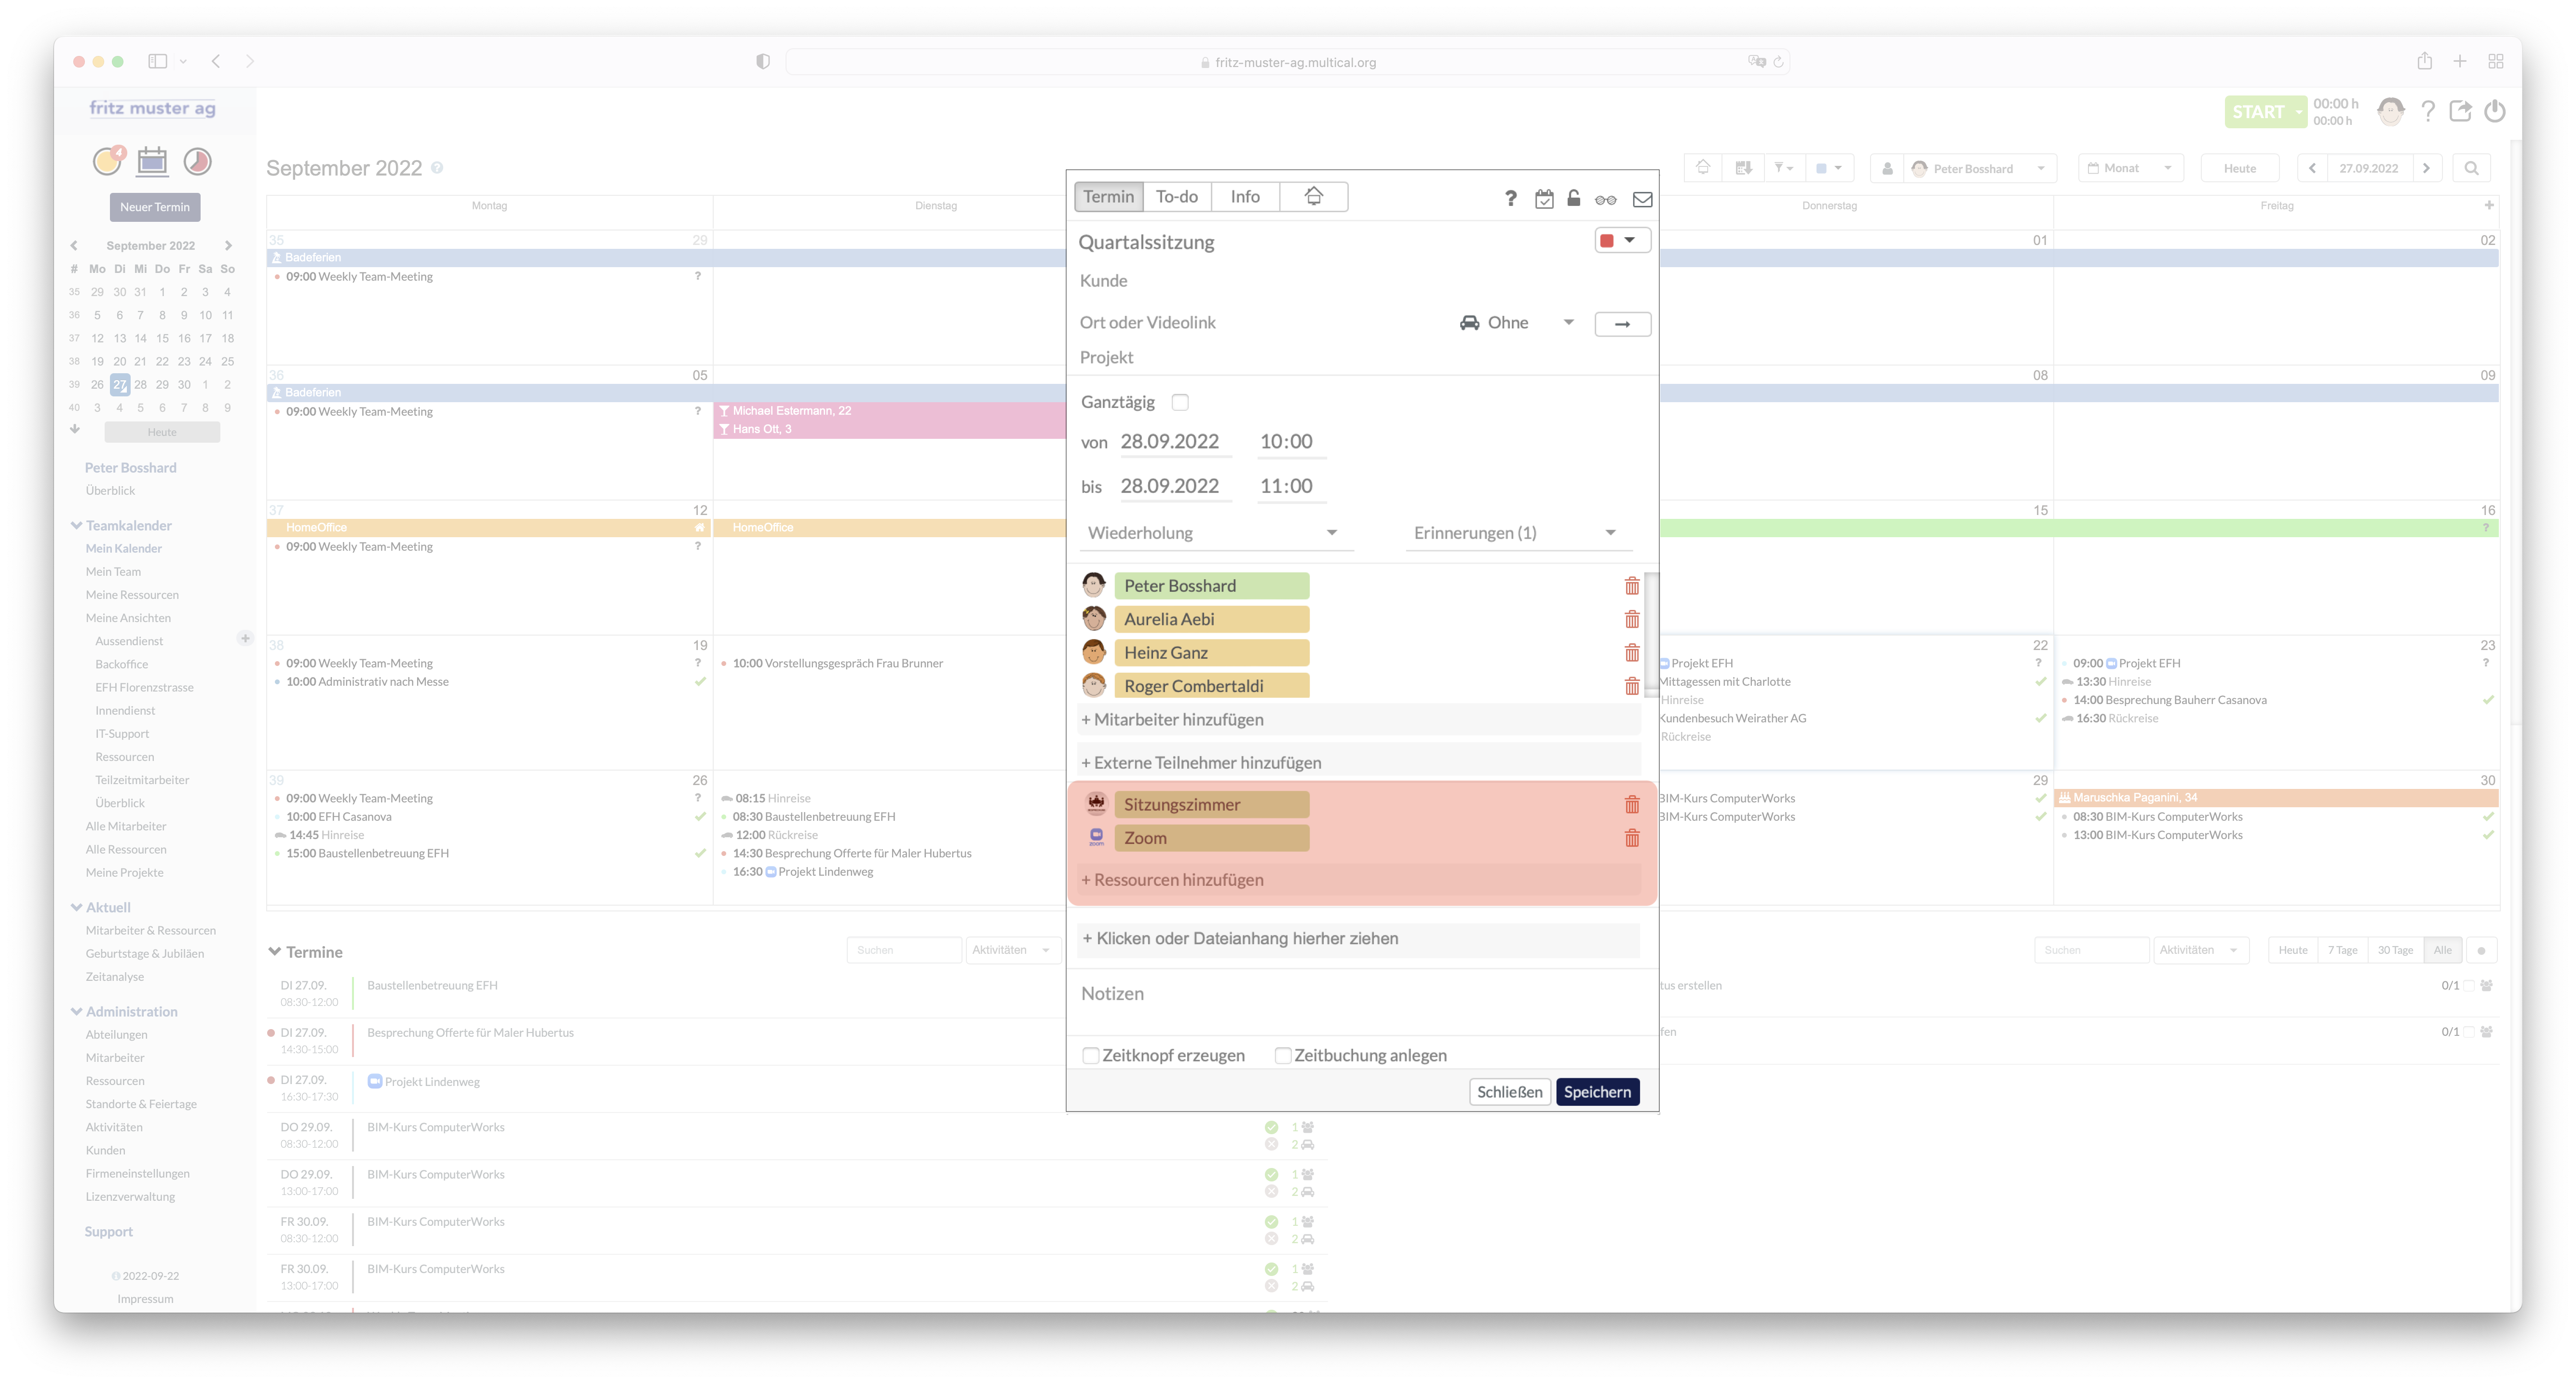
Task: Click Neuer Termin button
Action: click(154, 207)
